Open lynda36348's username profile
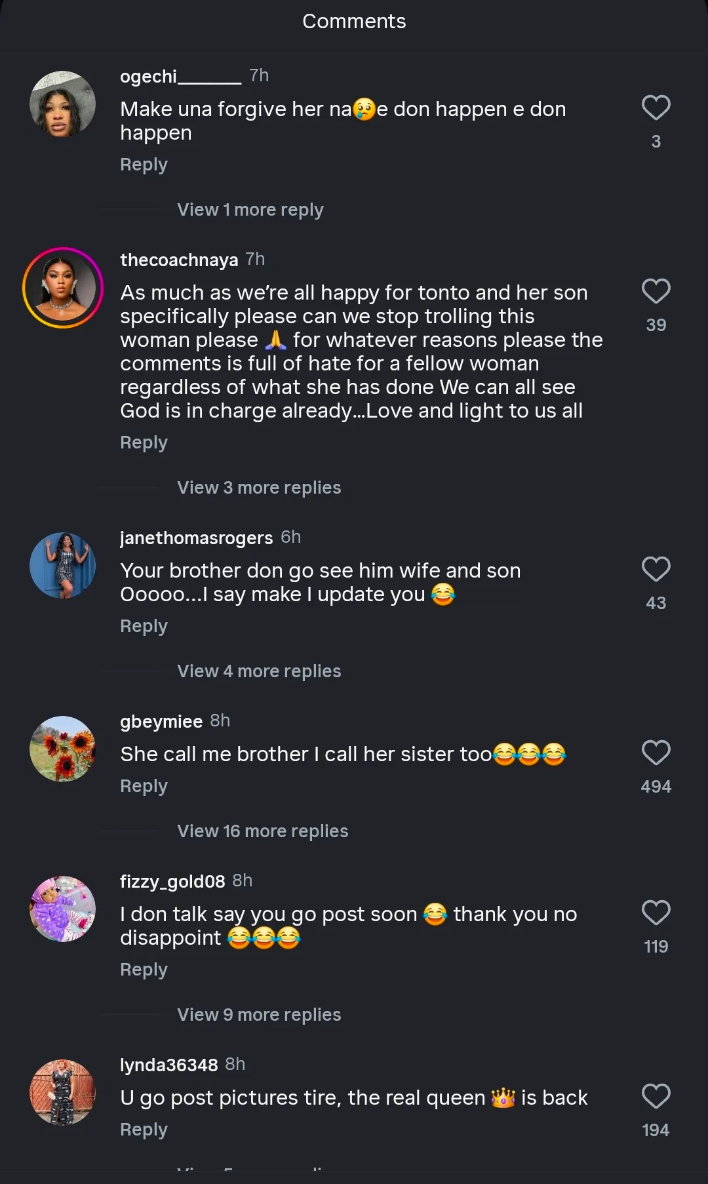 click(x=168, y=1065)
